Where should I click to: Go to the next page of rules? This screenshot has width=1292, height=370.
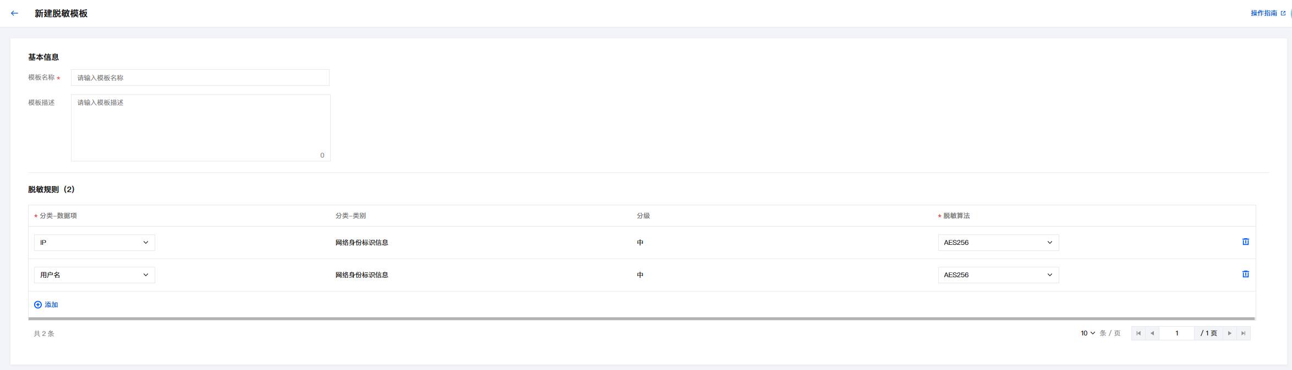click(x=1230, y=333)
